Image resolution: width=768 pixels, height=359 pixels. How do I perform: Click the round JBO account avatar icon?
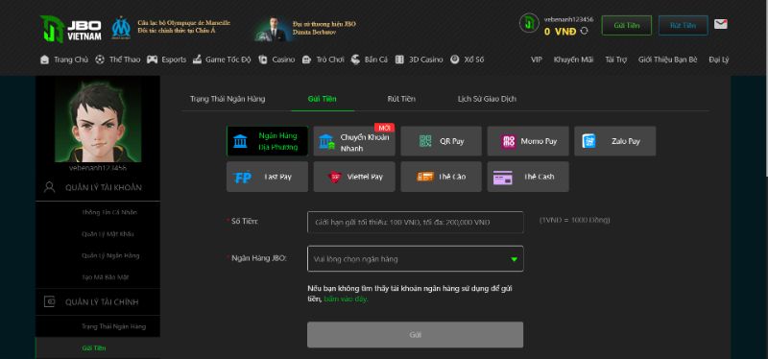coord(529,23)
